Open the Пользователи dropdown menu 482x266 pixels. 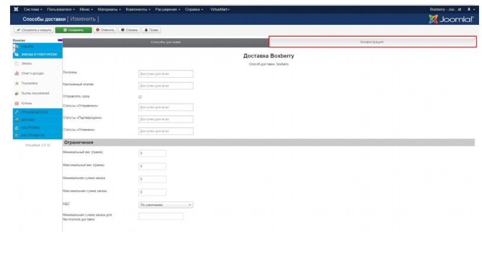coord(61,9)
